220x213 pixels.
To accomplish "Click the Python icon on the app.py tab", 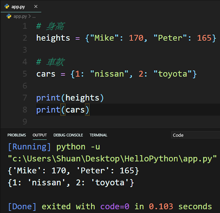I will 7,7.
